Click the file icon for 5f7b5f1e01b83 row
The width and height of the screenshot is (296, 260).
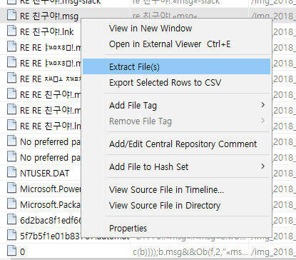(11, 235)
